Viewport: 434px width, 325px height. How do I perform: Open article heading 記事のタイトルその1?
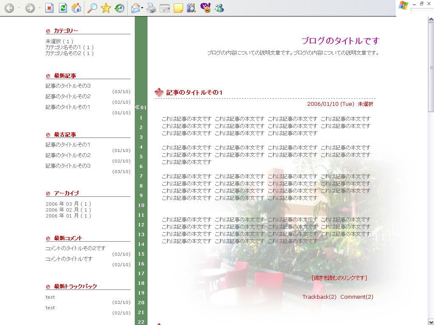[x=194, y=92]
